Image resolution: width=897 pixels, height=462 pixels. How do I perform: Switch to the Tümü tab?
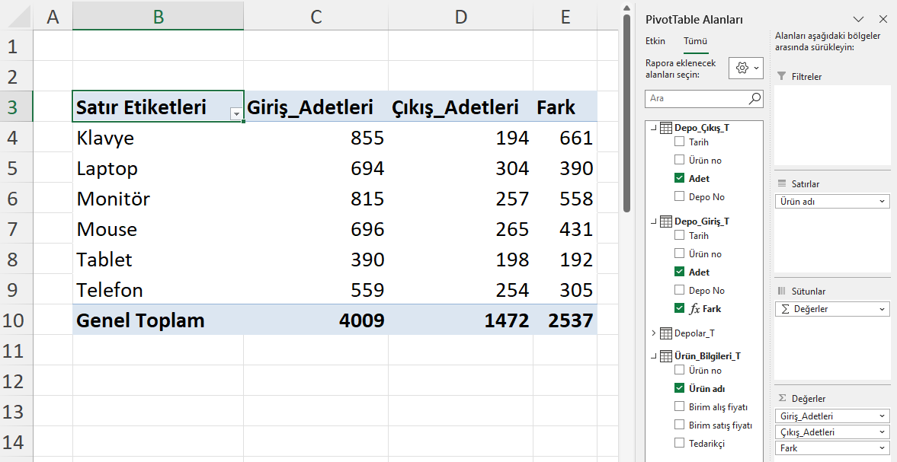[x=696, y=41]
